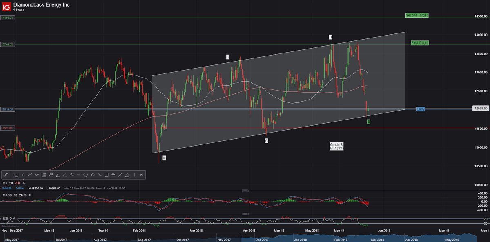
Task: Click the L 10585.50 low value
Action: [53, 188]
